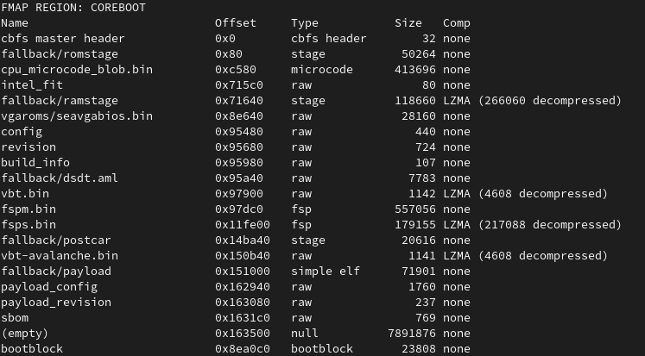Click the Size column header
The width and height of the screenshot is (645, 356).
pyautogui.click(x=408, y=23)
